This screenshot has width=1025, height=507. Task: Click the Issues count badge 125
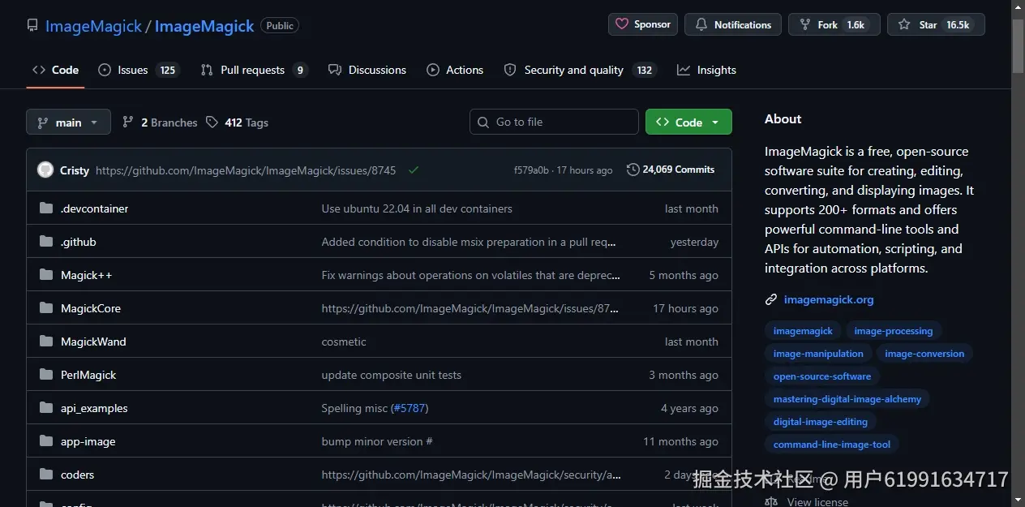pos(168,71)
